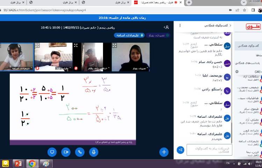Image resolution: width=262 pixels, height=168 pixels.
Task: Click the talking indicator for نصیری، بهناز
Action: (158, 35)
